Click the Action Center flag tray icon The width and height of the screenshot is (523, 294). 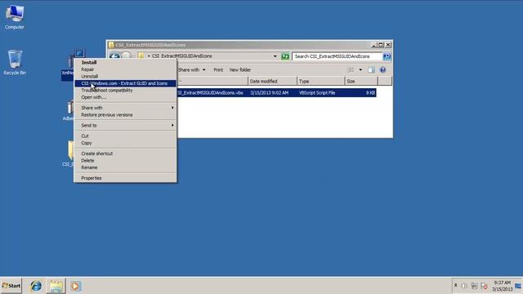click(484, 286)
